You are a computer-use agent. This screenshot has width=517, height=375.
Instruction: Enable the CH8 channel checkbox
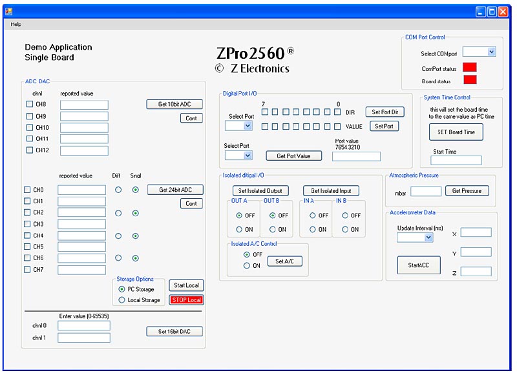pos(30,104)
